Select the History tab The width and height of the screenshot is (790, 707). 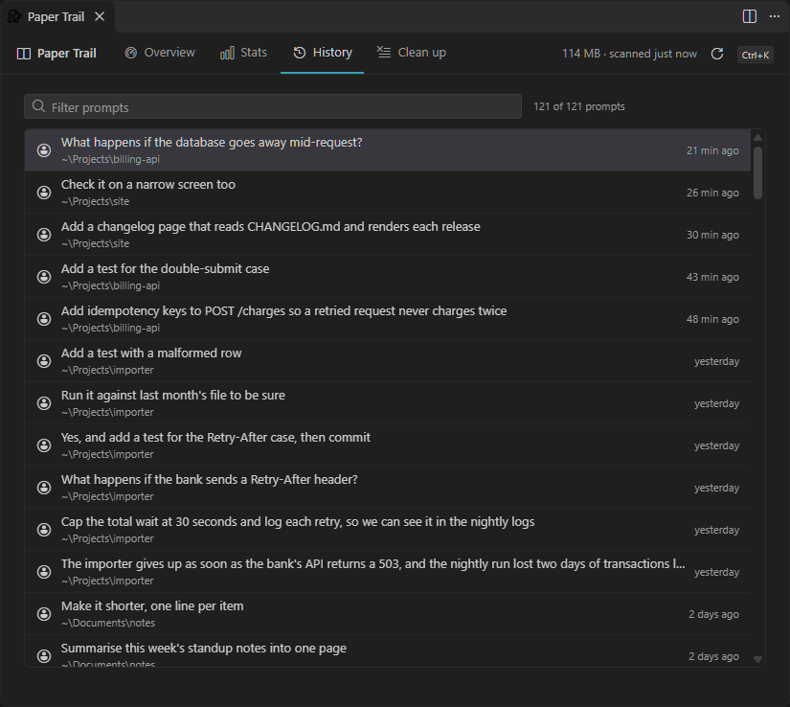click(x=323, y=53)
